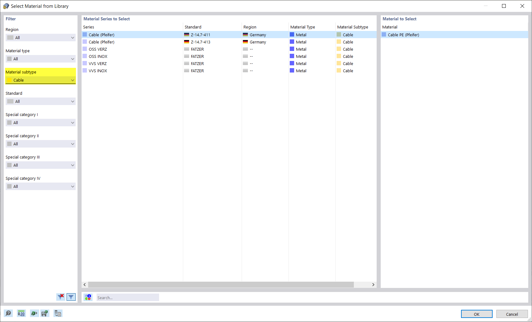Image resolution: width=532 pixels, height=322 pixels.
Task: Maximize the Select Material dialog window
Action: point(504,6)
